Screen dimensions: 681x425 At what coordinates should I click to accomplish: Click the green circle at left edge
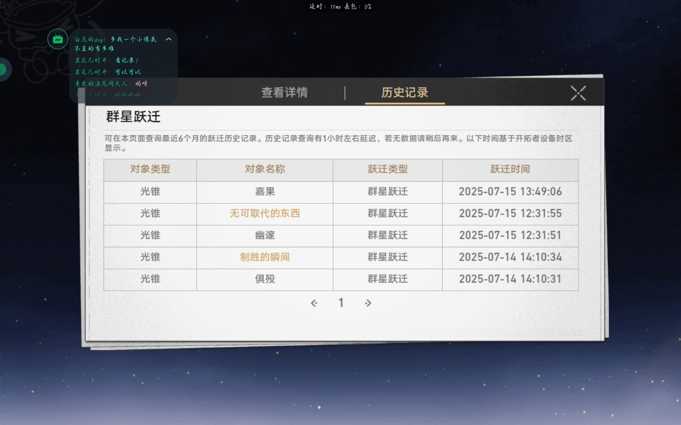pos(3,69)
